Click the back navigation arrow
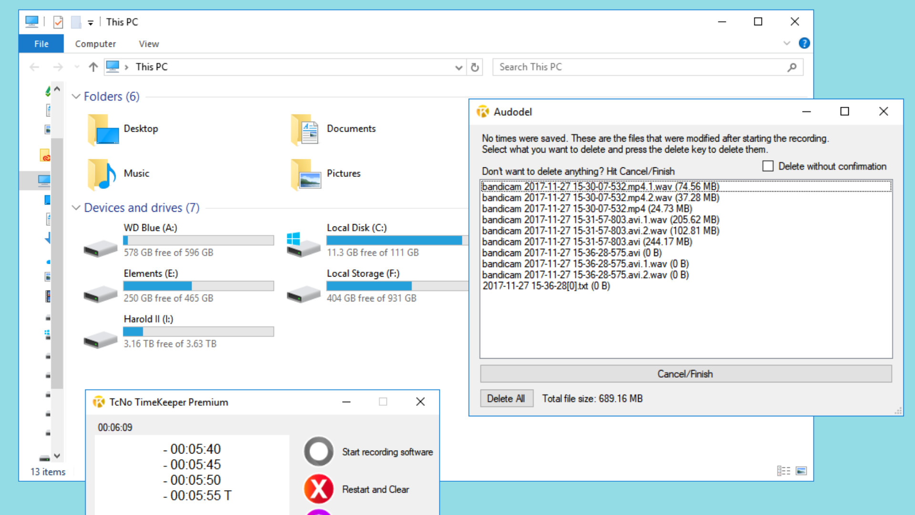915x515 pixels. tap(34, 67)
